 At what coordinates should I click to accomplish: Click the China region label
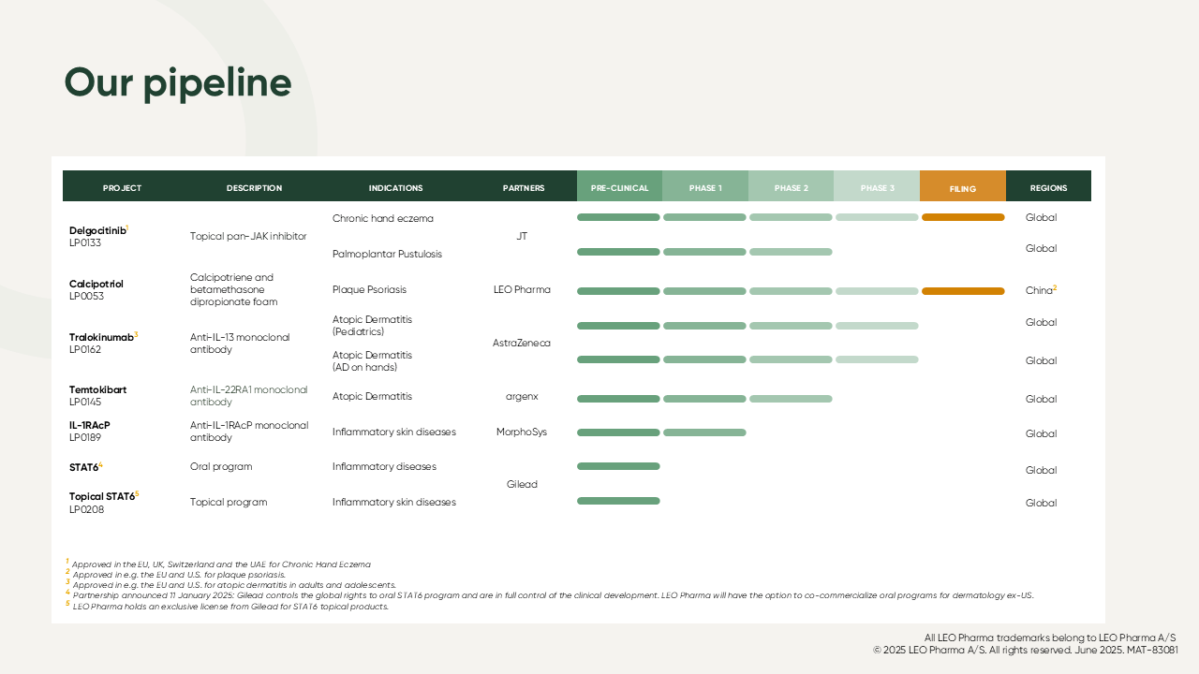tap(1039, 290)
